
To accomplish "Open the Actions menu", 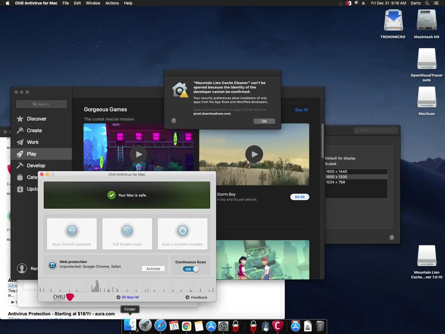I will [x=112, y=3].
